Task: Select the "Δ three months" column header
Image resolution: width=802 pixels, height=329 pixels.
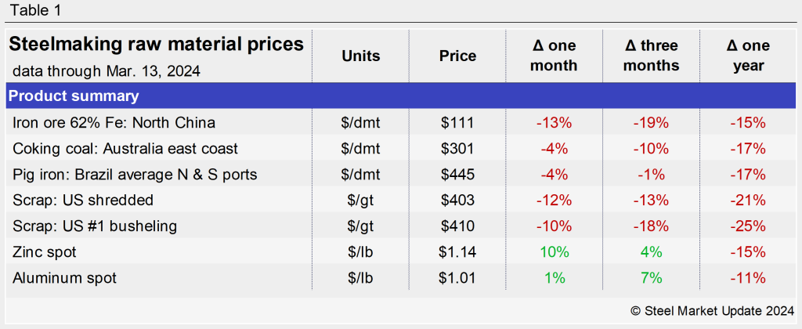Action: click(x=652, y=56)
